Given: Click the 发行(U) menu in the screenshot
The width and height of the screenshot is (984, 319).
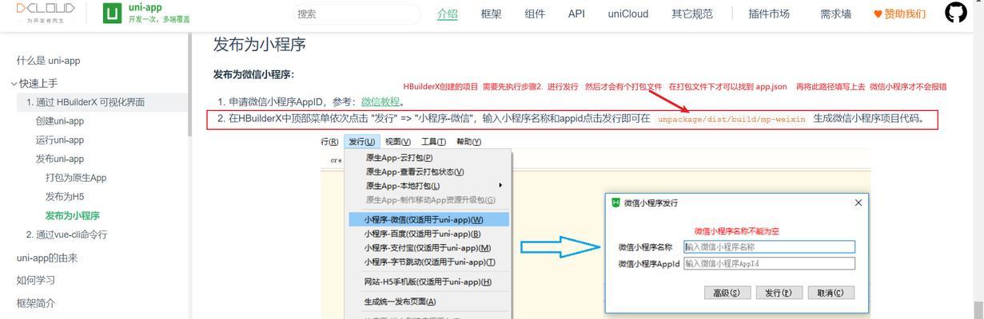Looking at the screenshot, I should 362,141.
